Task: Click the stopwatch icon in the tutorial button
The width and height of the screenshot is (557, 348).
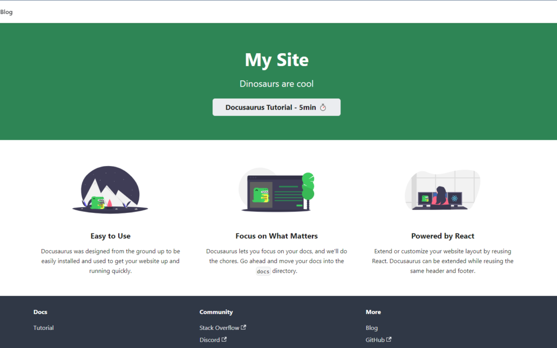Action: (323, 107)
